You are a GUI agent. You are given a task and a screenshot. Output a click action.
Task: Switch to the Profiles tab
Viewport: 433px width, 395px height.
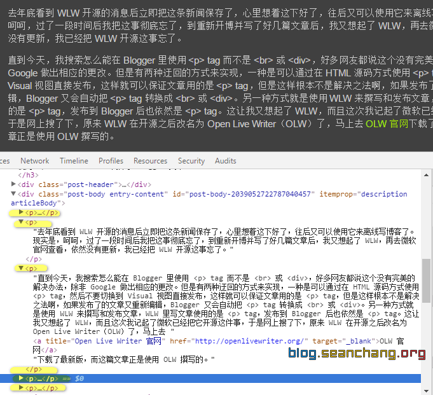tap(111, 161)
